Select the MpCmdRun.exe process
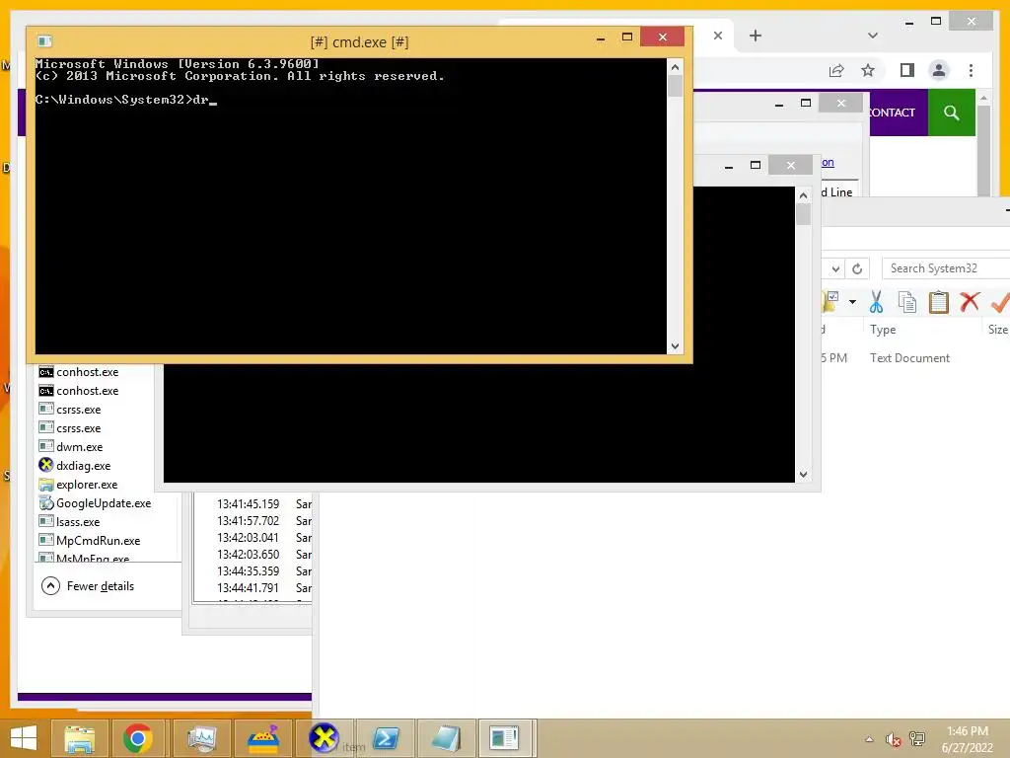 tap(98, 540)
